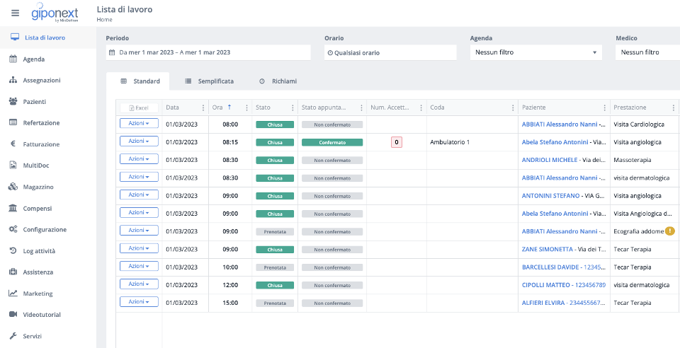Click Chiusa badge in the 12:00 row
This screenshot has height=348, width=680.
click(275, 285)
